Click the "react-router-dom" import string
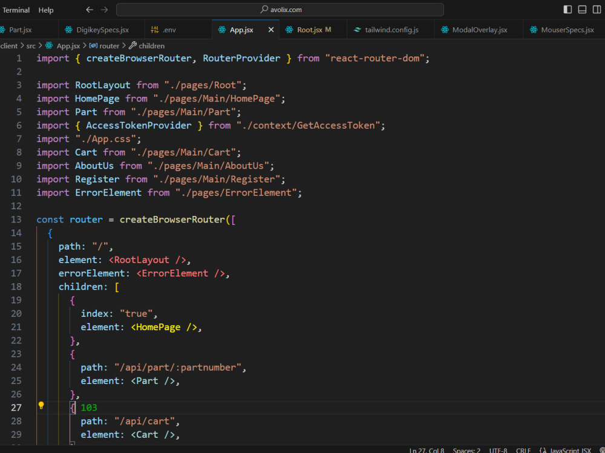 pyautogui.click(x=374, y=58)
